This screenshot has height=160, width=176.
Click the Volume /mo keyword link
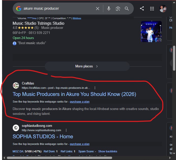(x=32, y=18)
